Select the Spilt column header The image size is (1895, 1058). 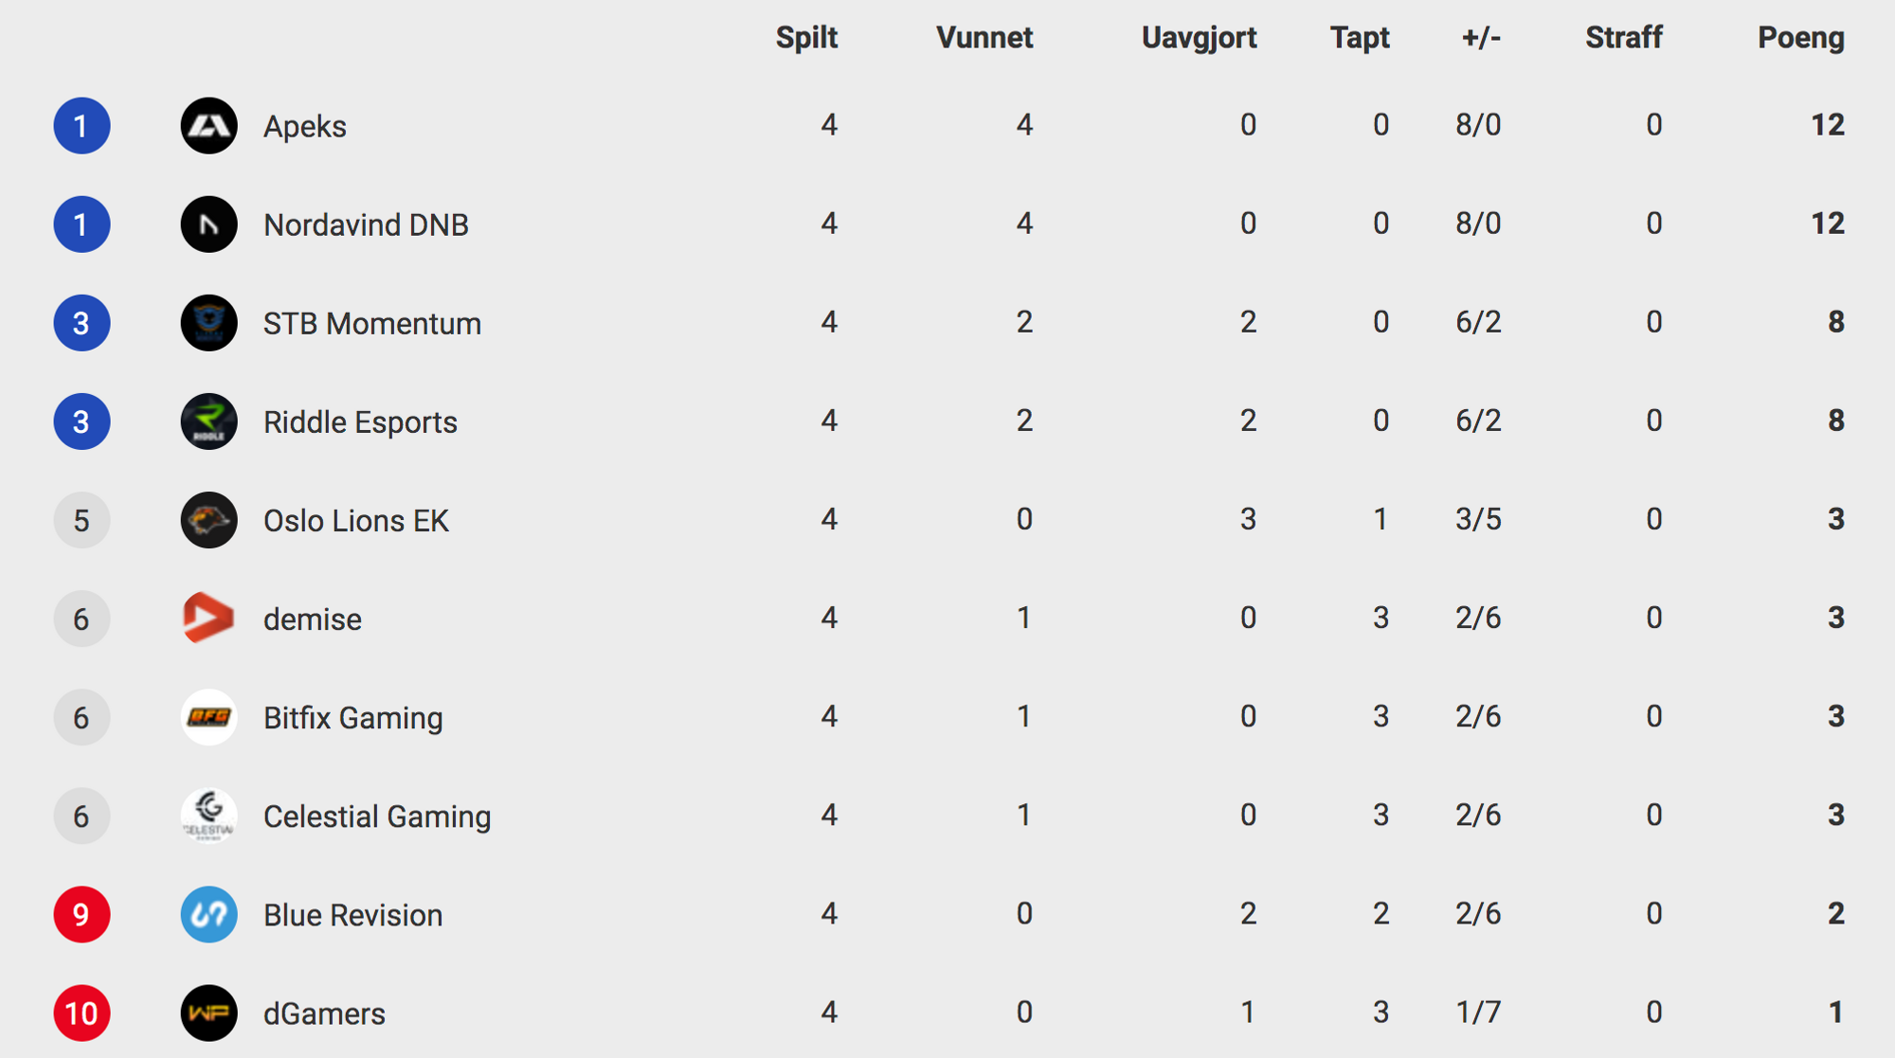(x=806, y=38)
